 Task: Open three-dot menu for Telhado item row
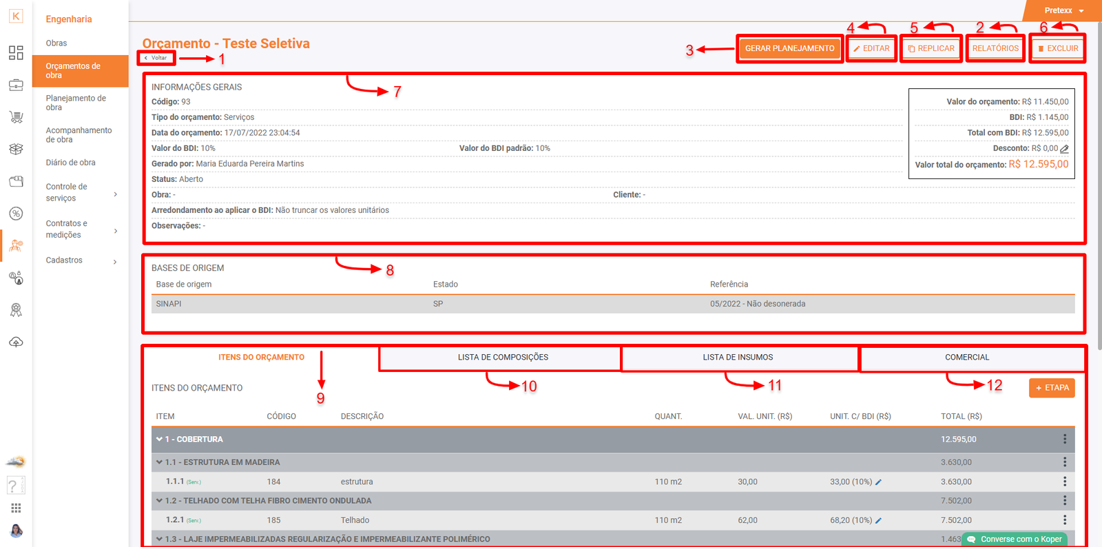pyautogui.click(x=1064, y=520)
